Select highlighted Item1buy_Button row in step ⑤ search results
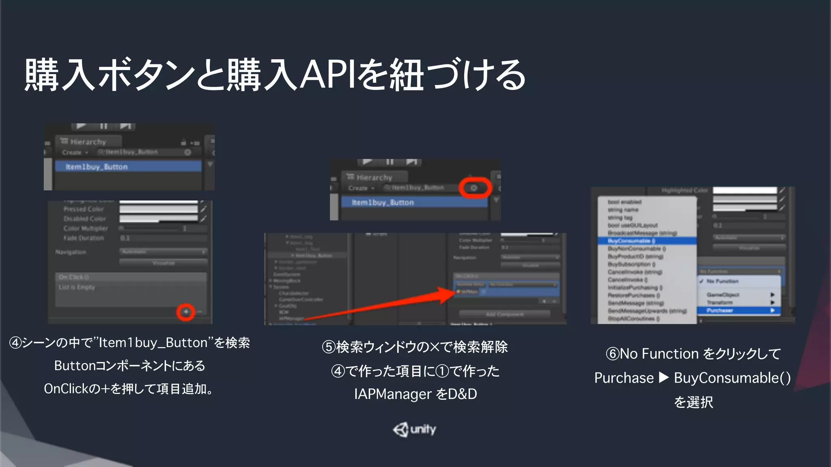This screenshot has width=831, height=467. [414, 202]
